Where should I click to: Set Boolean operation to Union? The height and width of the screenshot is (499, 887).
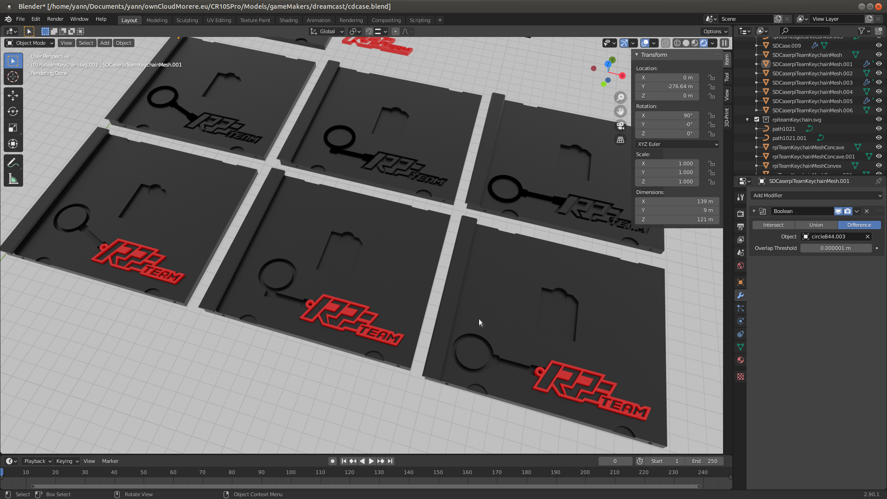click(816, 225)
